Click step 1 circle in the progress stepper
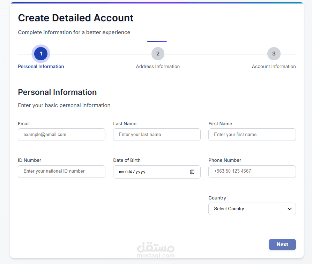The width and height of the screenshot is (312, 264). tap(41, 54)
